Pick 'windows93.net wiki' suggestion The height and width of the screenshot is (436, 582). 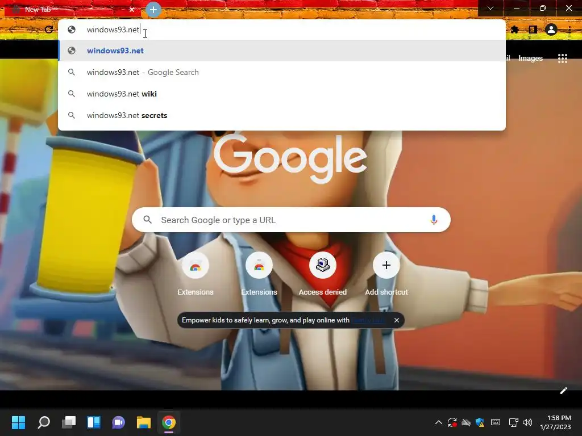tap(282, 94)
